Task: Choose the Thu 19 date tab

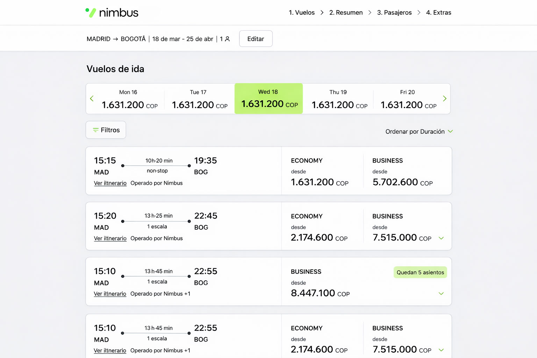Action: (x=338, y=99)
